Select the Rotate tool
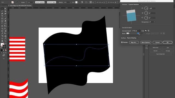The image size is (175, 98). tap(2, 23)
